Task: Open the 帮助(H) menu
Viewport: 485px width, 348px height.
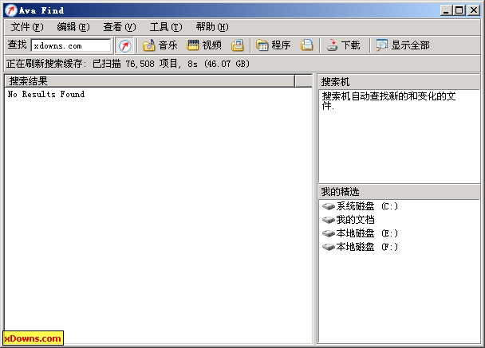Action: (212, 27)
